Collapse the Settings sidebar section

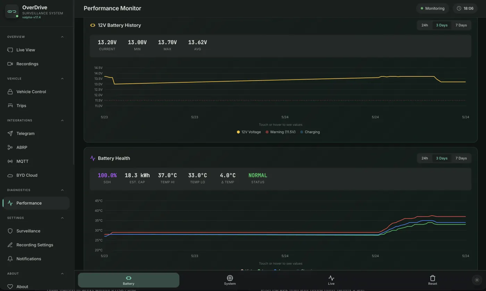62,218
